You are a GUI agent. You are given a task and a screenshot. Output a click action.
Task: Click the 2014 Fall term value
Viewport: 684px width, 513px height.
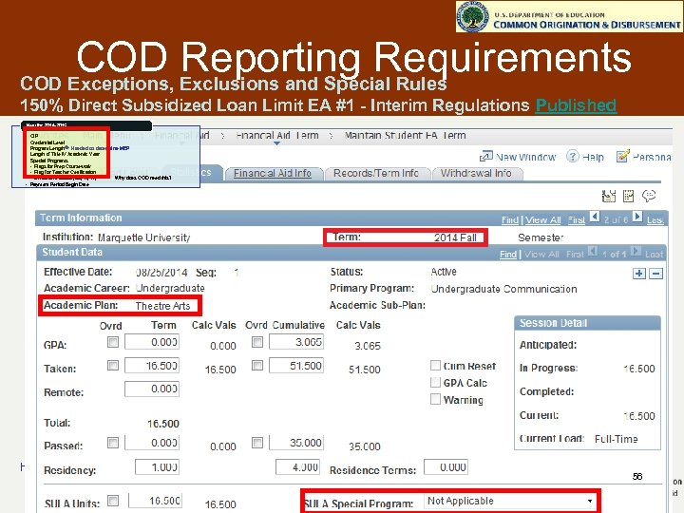(x=455, y=237)
